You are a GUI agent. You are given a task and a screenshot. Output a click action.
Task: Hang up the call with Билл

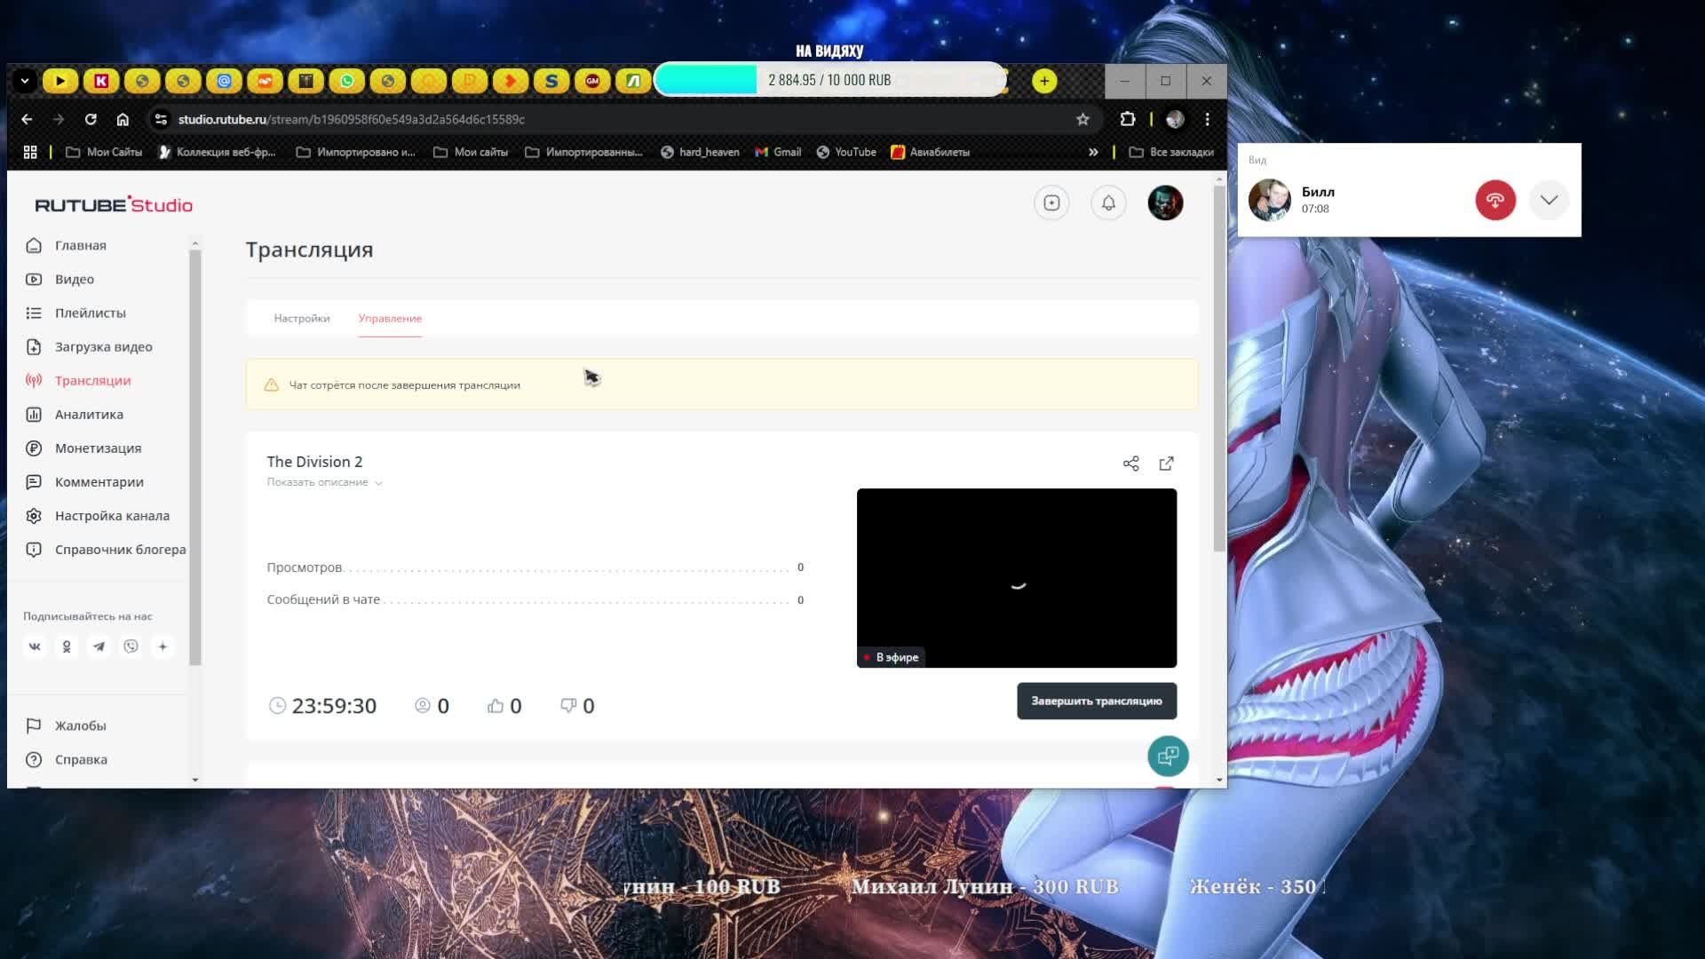point(1495,200)
